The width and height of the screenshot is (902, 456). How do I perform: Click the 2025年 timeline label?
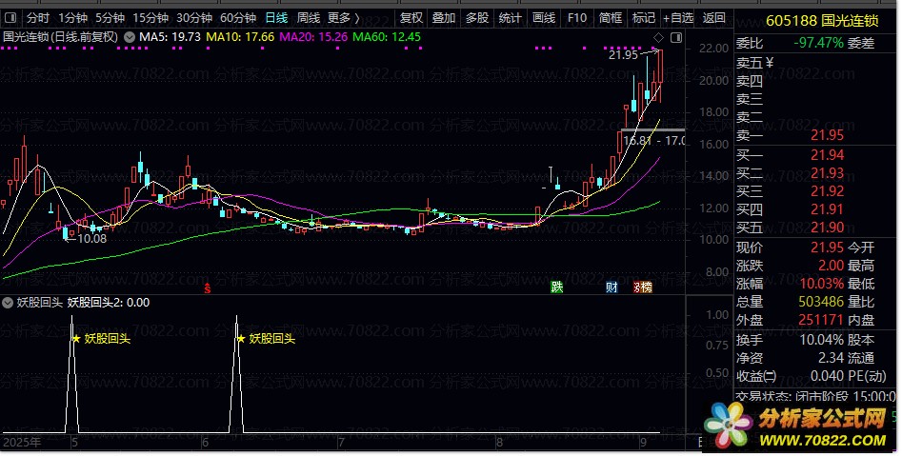click(22, 443)
